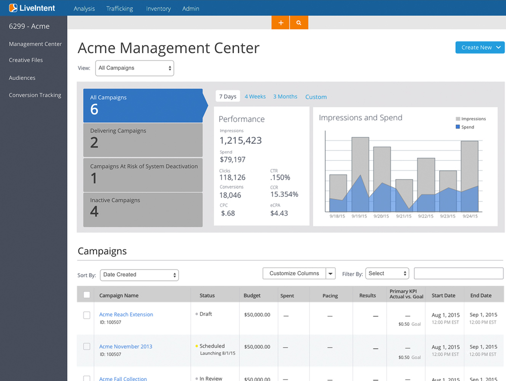Go to Management Center in sidebar
The image size is (506, 381).
[x=35, y=44]
